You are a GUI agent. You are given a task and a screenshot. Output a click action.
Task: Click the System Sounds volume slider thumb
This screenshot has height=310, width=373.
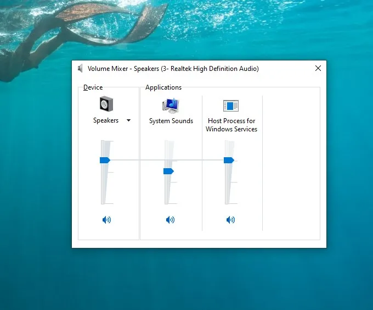[168, 171]
